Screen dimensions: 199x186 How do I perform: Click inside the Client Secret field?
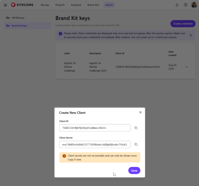point(95,144)
